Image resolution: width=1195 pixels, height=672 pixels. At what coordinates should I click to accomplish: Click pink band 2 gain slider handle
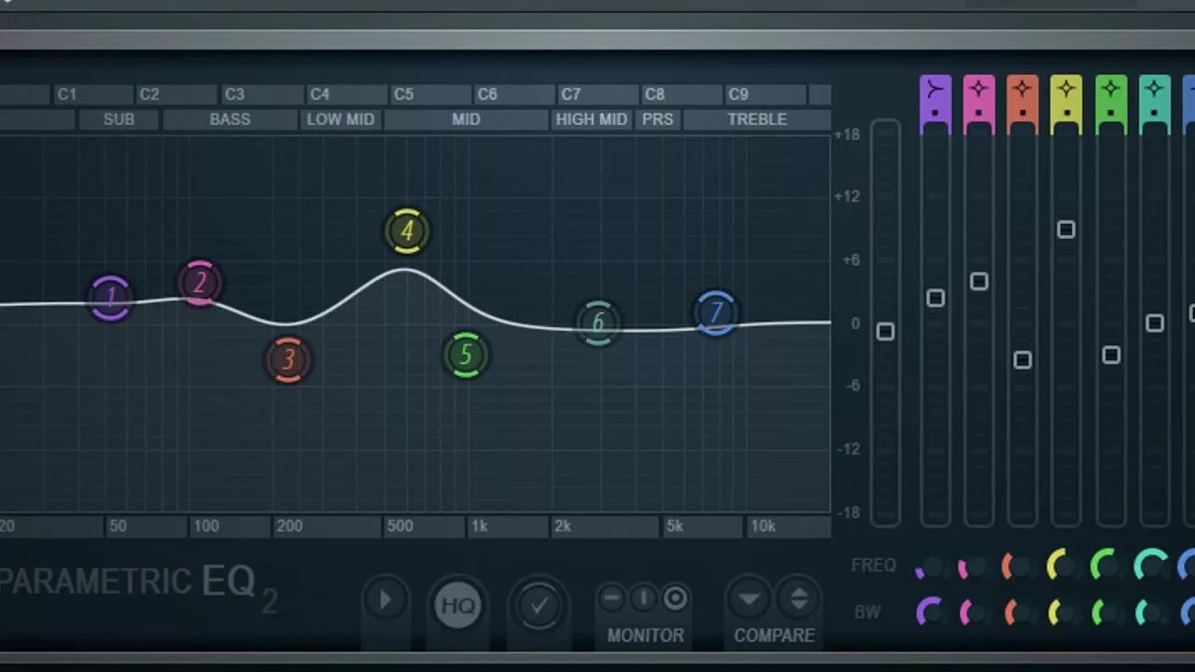coord(978,281)
